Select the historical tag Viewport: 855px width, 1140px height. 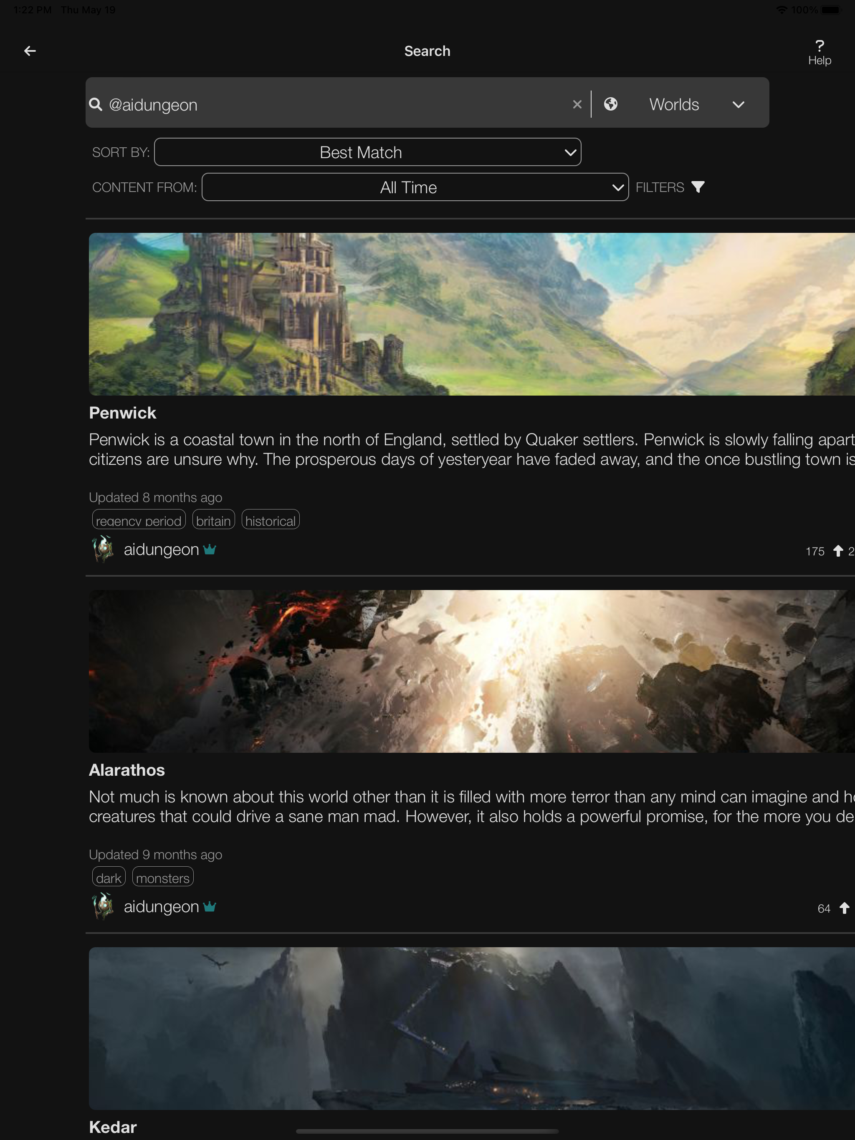point(271,520)
